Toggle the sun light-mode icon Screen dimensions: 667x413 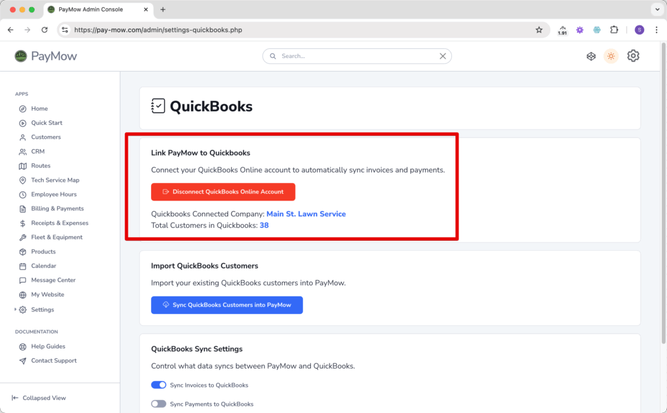click(611, 56)
